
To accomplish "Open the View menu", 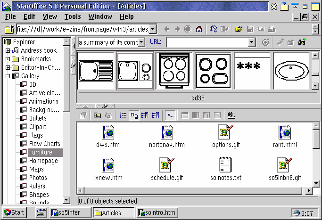I will tap(50, 16).
